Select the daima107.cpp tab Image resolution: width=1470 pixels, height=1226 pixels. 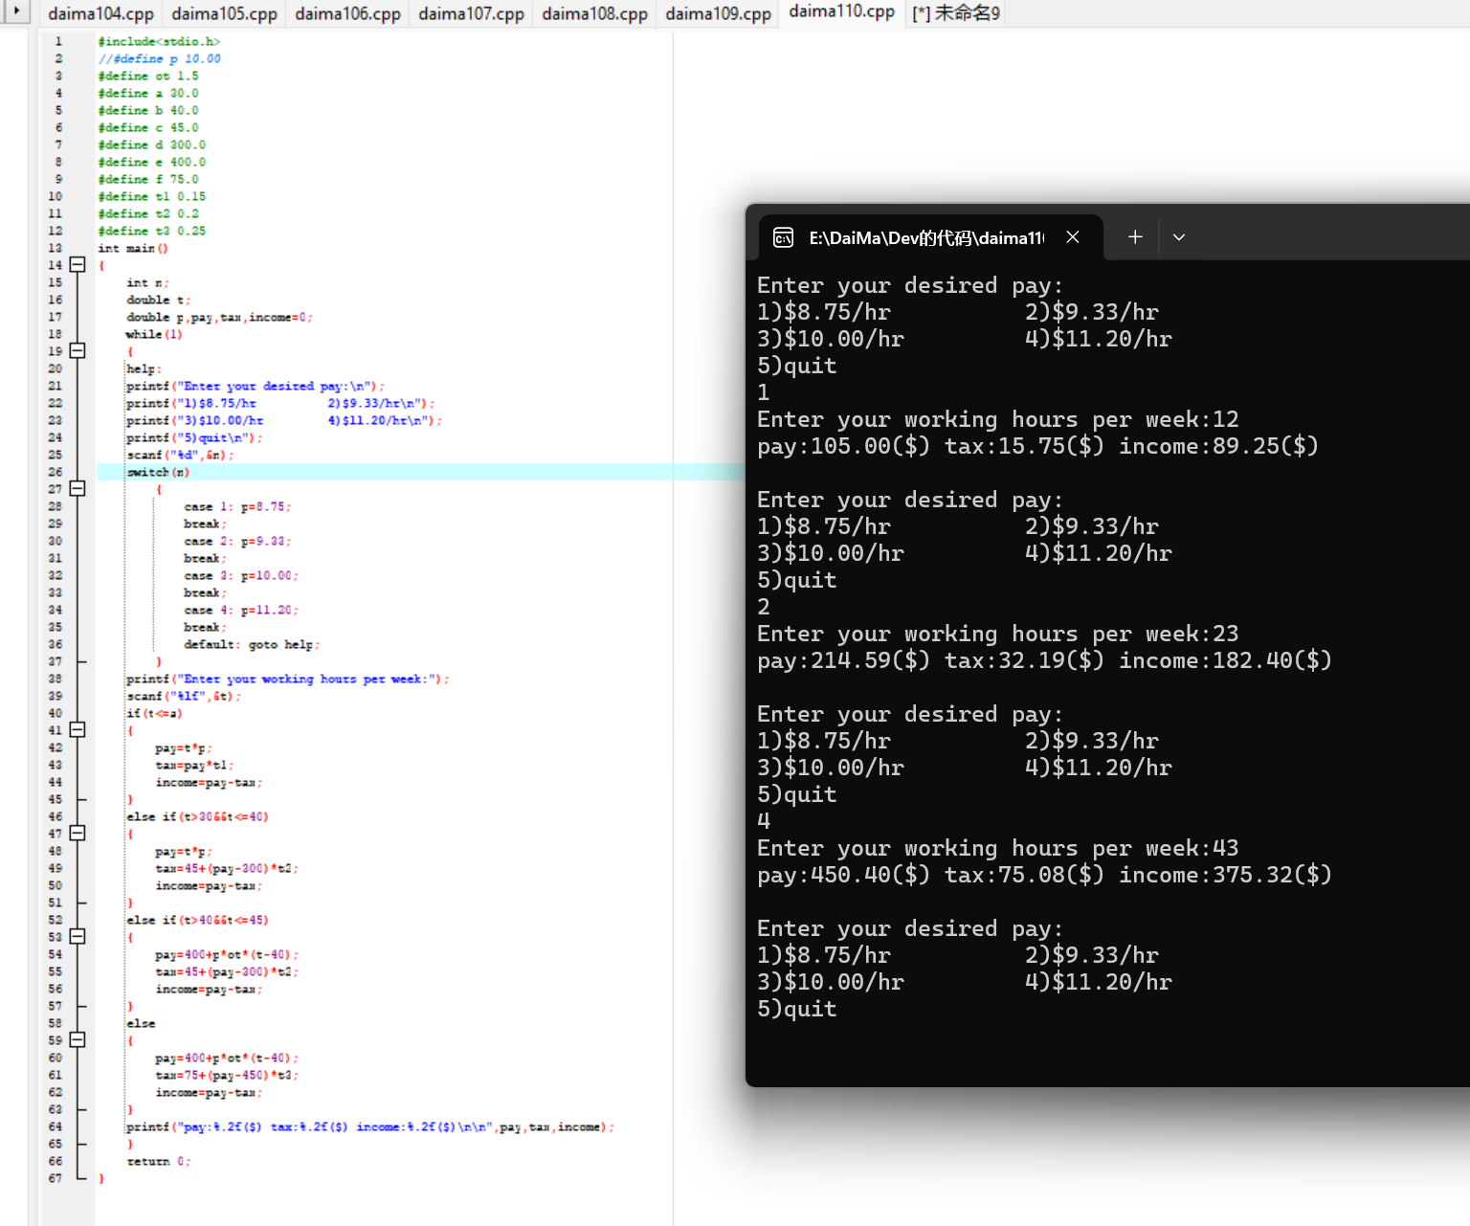pyautogui.click(x=471, y=13)
